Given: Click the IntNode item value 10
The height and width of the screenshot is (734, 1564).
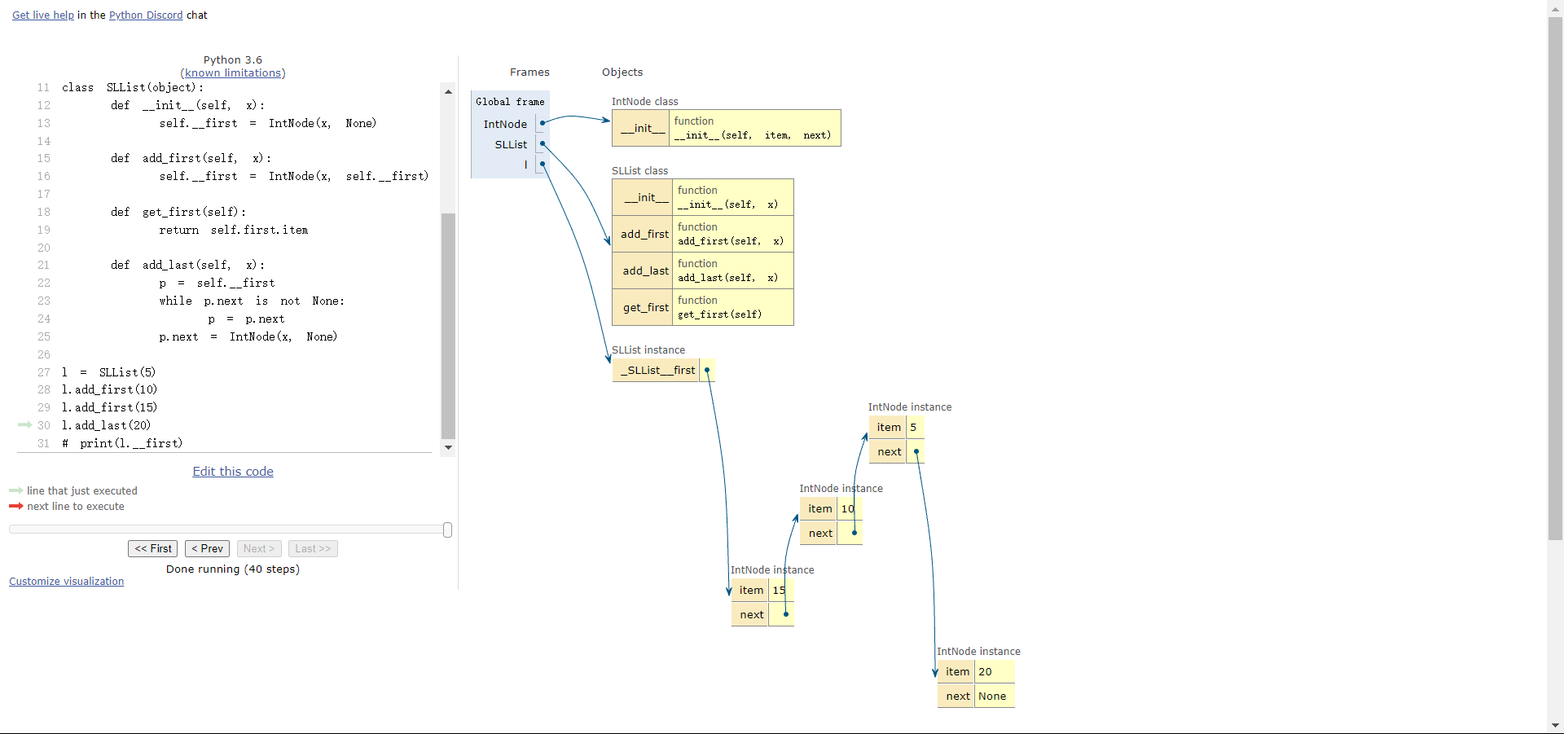Looking at the screenshot, I should point(848,509).
